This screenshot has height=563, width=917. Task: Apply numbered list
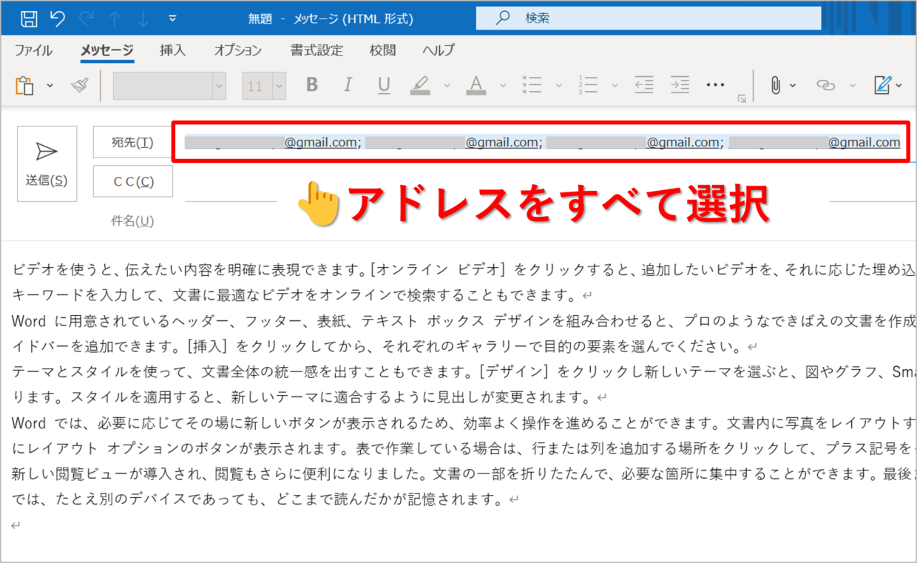click(x=588, y=86)
